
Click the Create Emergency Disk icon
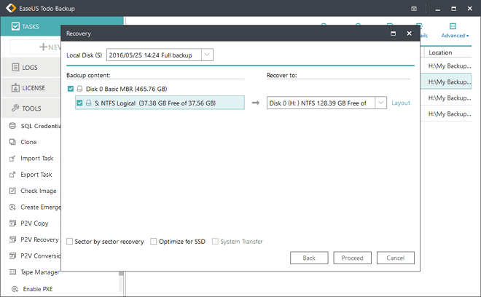point(12,207)
